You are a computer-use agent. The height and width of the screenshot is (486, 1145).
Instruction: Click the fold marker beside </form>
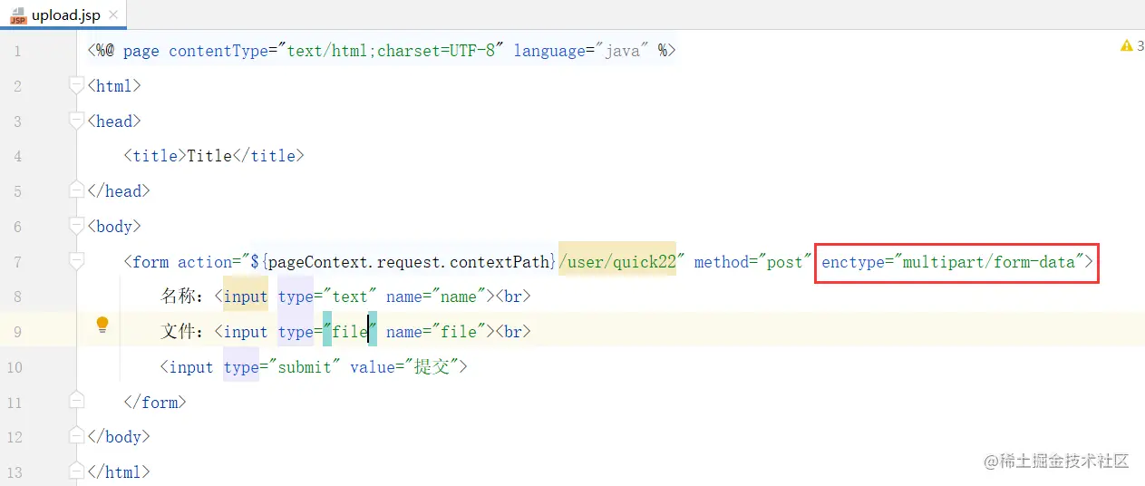coord(77,402)
